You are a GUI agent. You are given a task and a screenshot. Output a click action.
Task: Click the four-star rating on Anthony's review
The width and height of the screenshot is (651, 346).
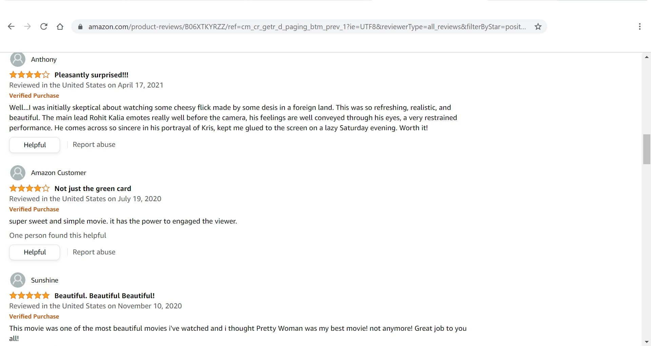tap(29, 75)
